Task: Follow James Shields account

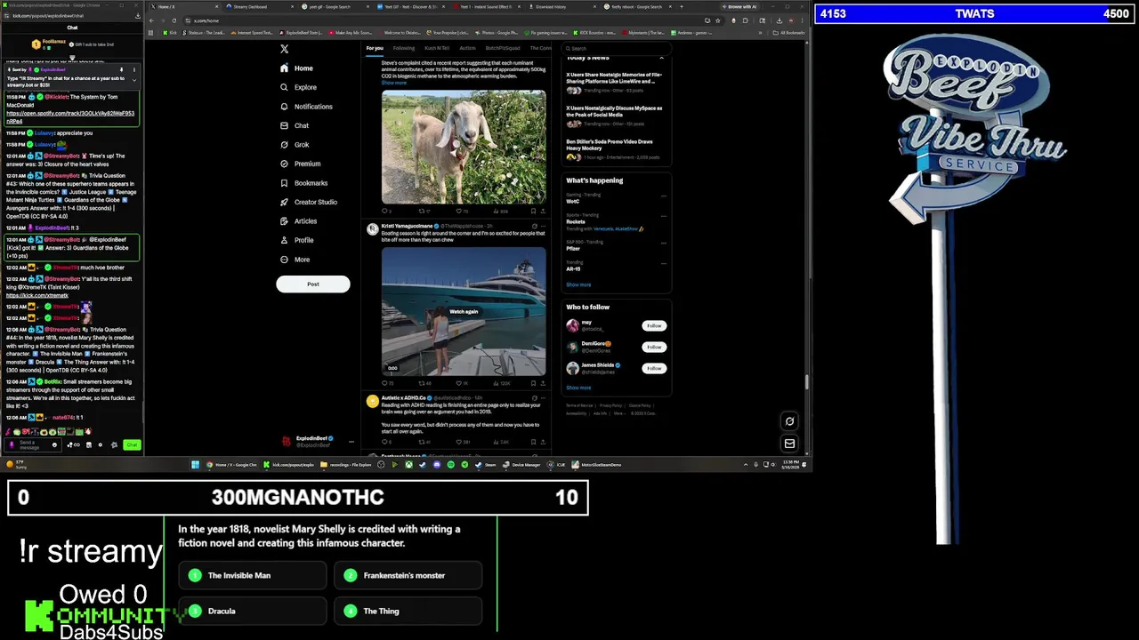Action: pos(654,368)
